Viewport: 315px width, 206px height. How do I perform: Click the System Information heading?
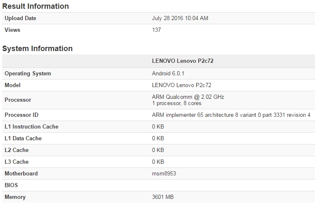pos(37,49)
